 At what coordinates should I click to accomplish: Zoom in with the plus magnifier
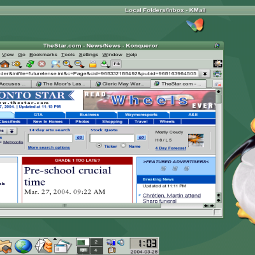(68, 64)
